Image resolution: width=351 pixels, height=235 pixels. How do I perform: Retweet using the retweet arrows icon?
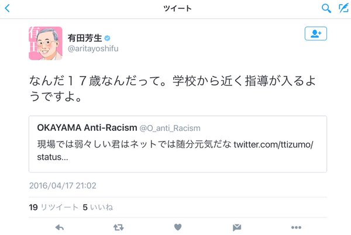coord(118,227)
